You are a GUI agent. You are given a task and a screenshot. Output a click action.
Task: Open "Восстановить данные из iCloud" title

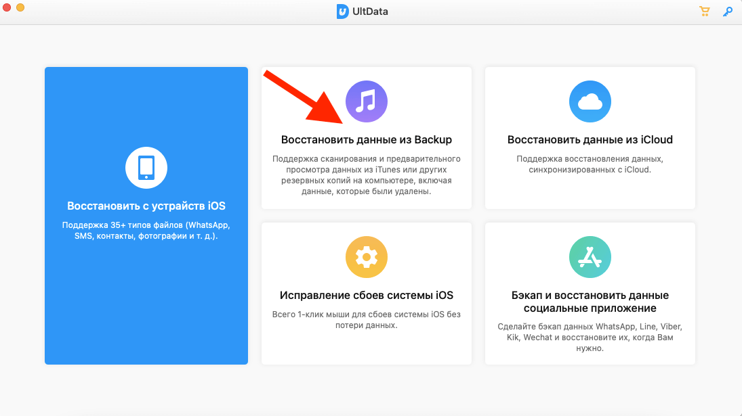[x=590, y=140]
